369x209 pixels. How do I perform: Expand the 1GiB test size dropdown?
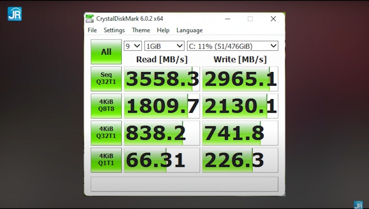click(164, 46)
